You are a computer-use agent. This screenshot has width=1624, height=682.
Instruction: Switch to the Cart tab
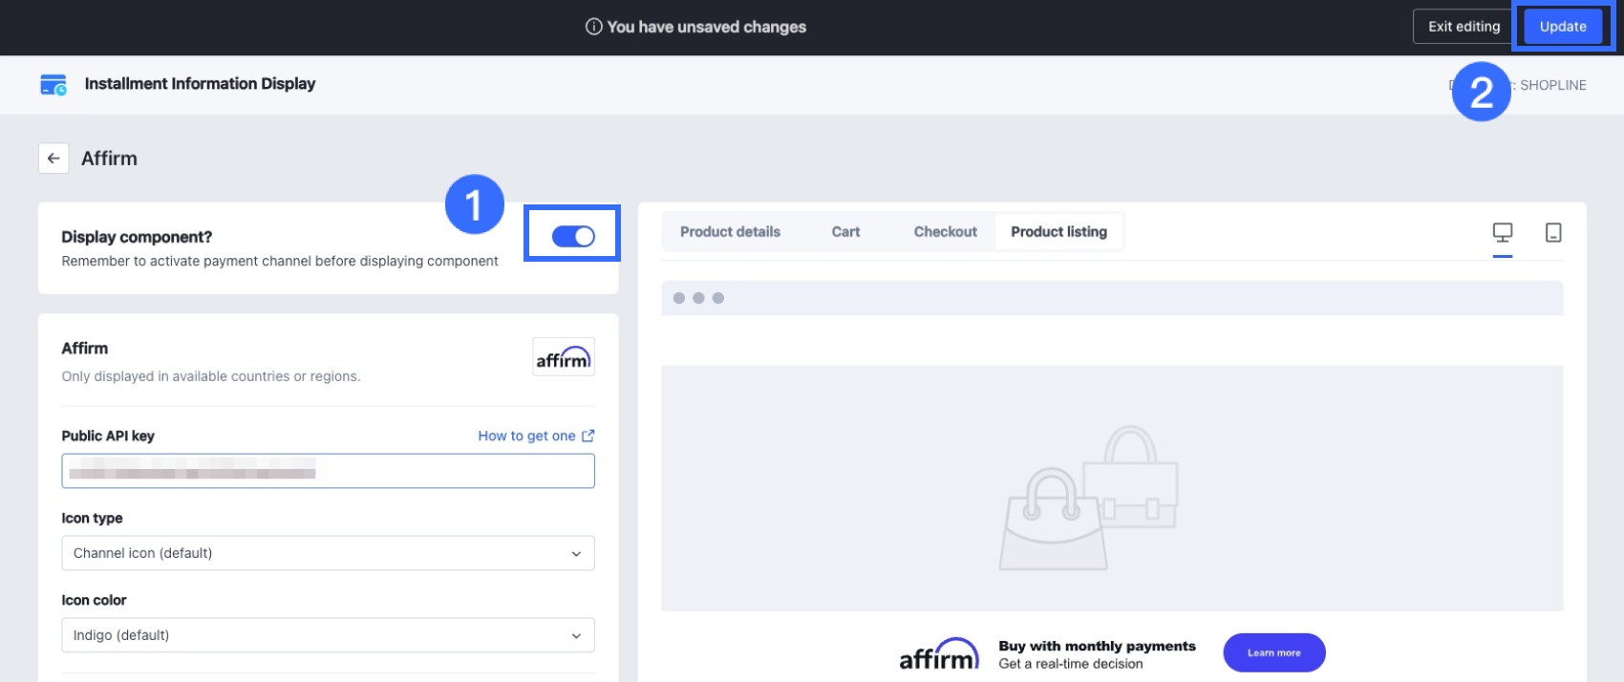coord(845,232)
